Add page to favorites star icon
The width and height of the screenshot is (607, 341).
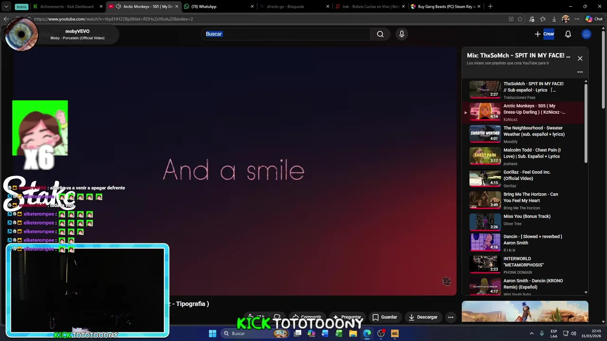520,19
